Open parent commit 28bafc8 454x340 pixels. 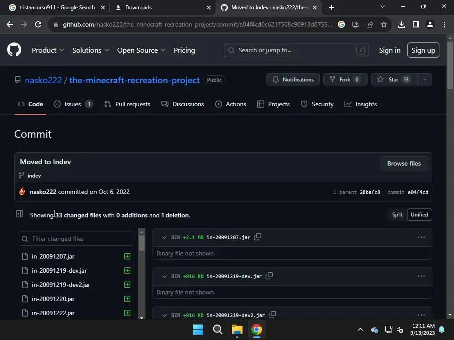click(x=370, y=192)
